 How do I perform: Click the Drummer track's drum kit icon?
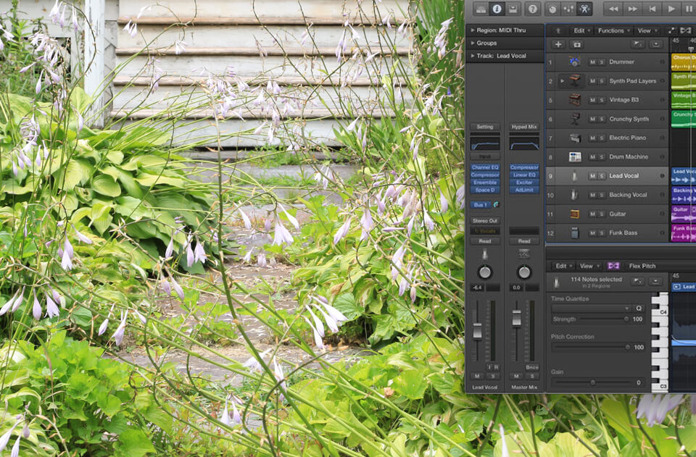[x=574, y=62]
